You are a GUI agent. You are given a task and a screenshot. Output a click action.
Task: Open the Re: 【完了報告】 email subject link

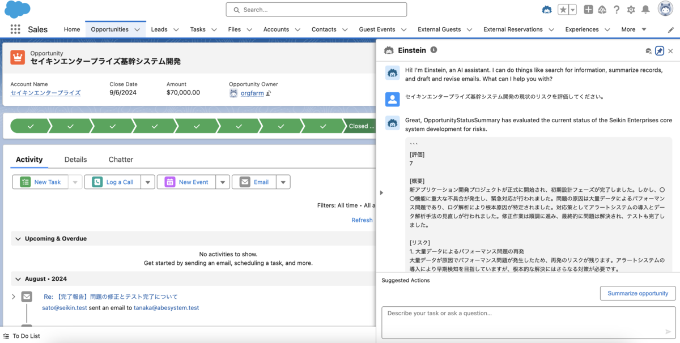[x=110, y=297]
